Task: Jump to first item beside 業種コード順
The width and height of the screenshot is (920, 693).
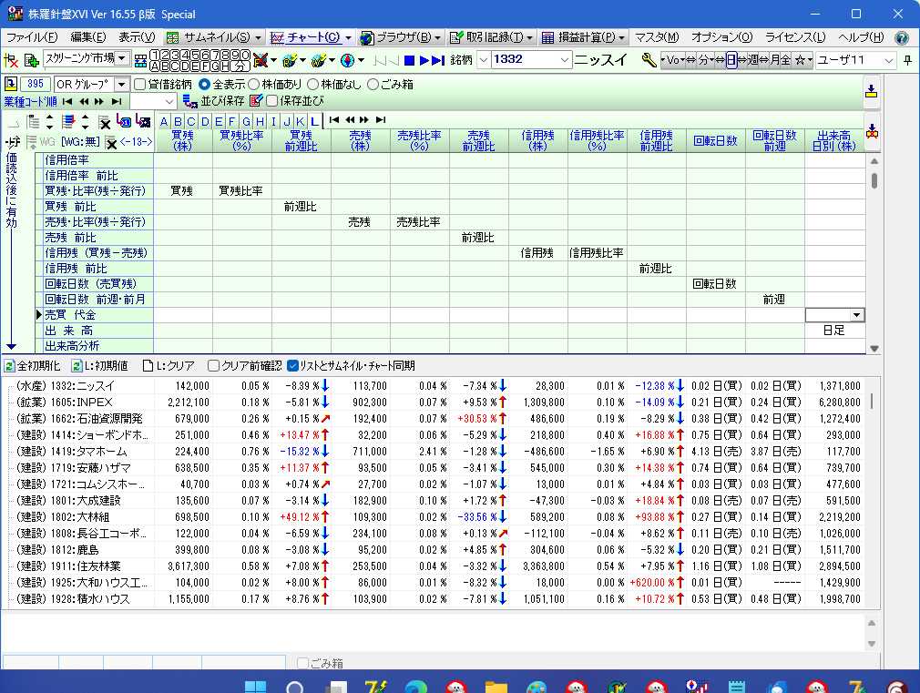Action: [x=67, y=101]
